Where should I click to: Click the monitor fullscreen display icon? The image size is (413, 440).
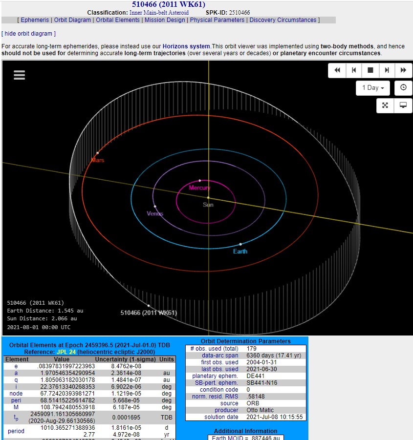click(x=403, y=105)
